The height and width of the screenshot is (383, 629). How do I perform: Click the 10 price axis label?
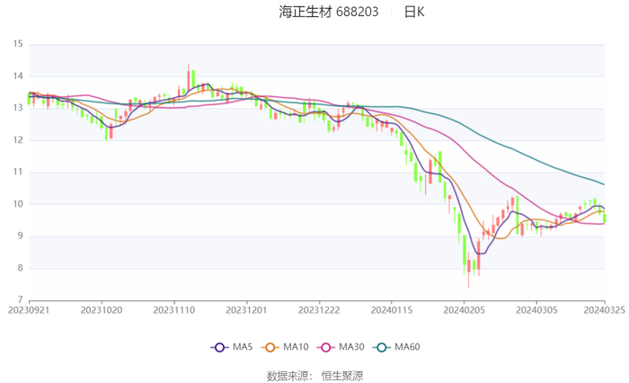coord(18,204)
